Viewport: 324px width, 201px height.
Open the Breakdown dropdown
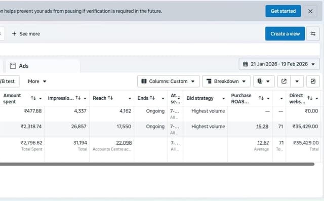(x=226, y=82)
